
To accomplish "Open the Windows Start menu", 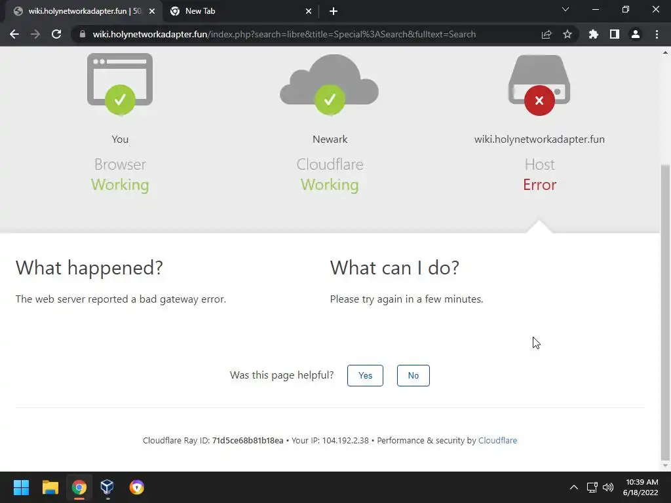I will tap(21, 487).
